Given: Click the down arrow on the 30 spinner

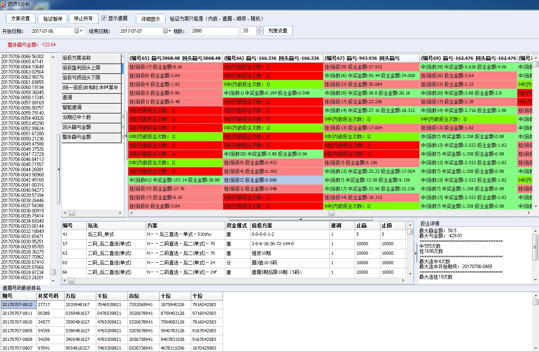Looking at the screenshot, I should tap(259, 33).
